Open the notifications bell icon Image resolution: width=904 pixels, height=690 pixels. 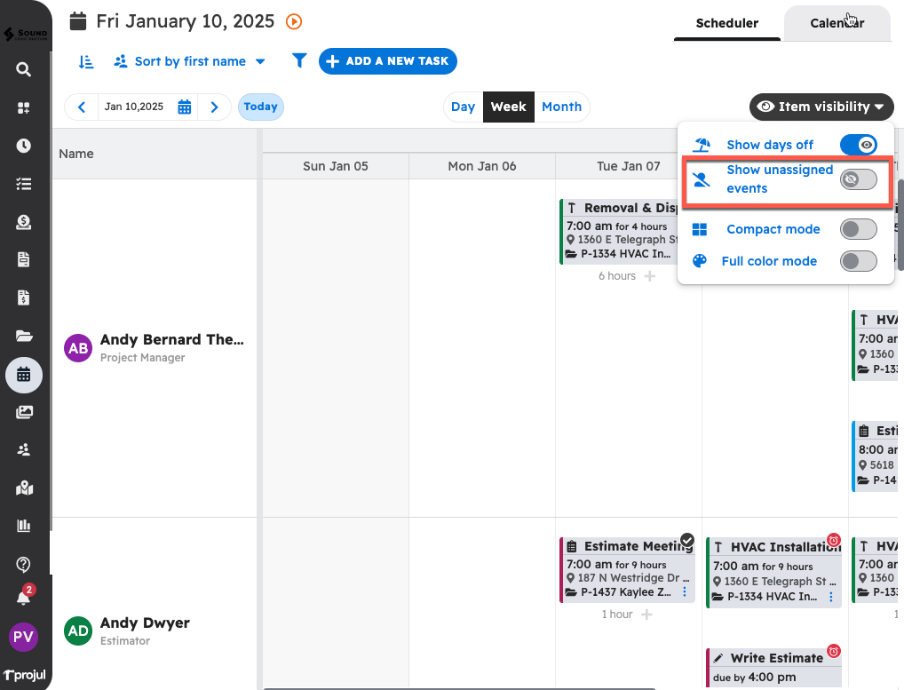click(24, 598)
